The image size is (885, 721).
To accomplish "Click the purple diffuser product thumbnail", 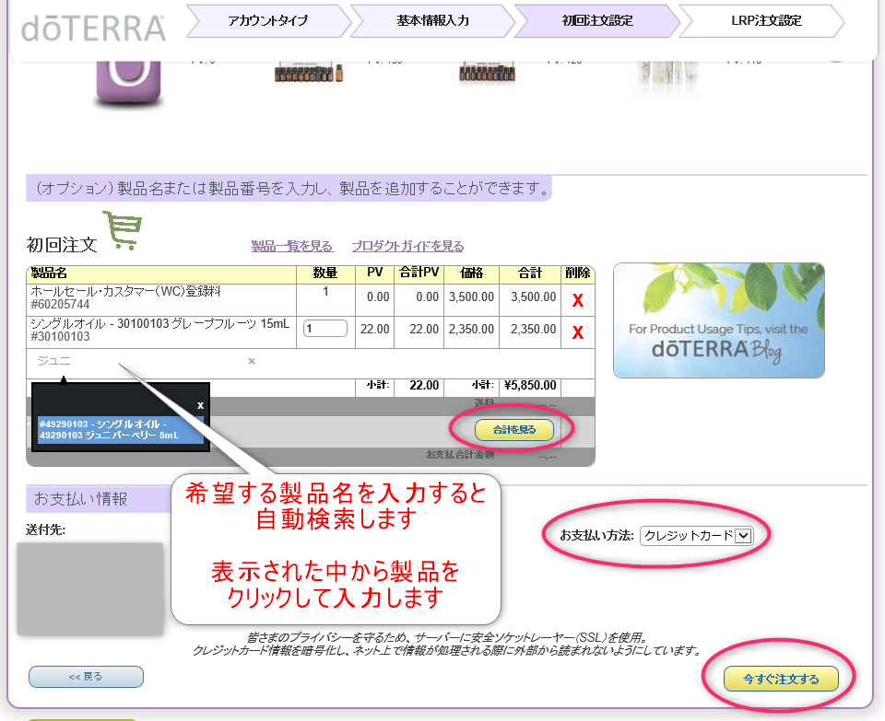I will click(127, 81).
